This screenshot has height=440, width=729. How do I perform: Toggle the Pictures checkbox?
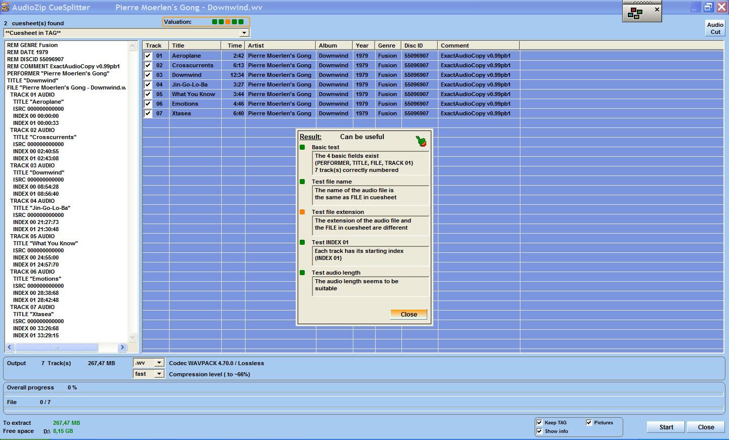(x=589, y=423)
